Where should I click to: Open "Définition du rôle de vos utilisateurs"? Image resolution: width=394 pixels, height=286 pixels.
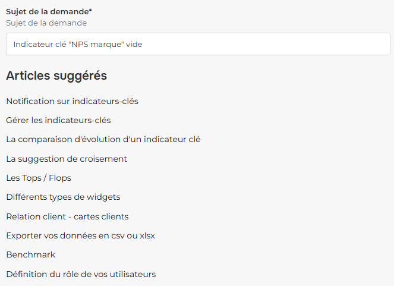(81, 274)
